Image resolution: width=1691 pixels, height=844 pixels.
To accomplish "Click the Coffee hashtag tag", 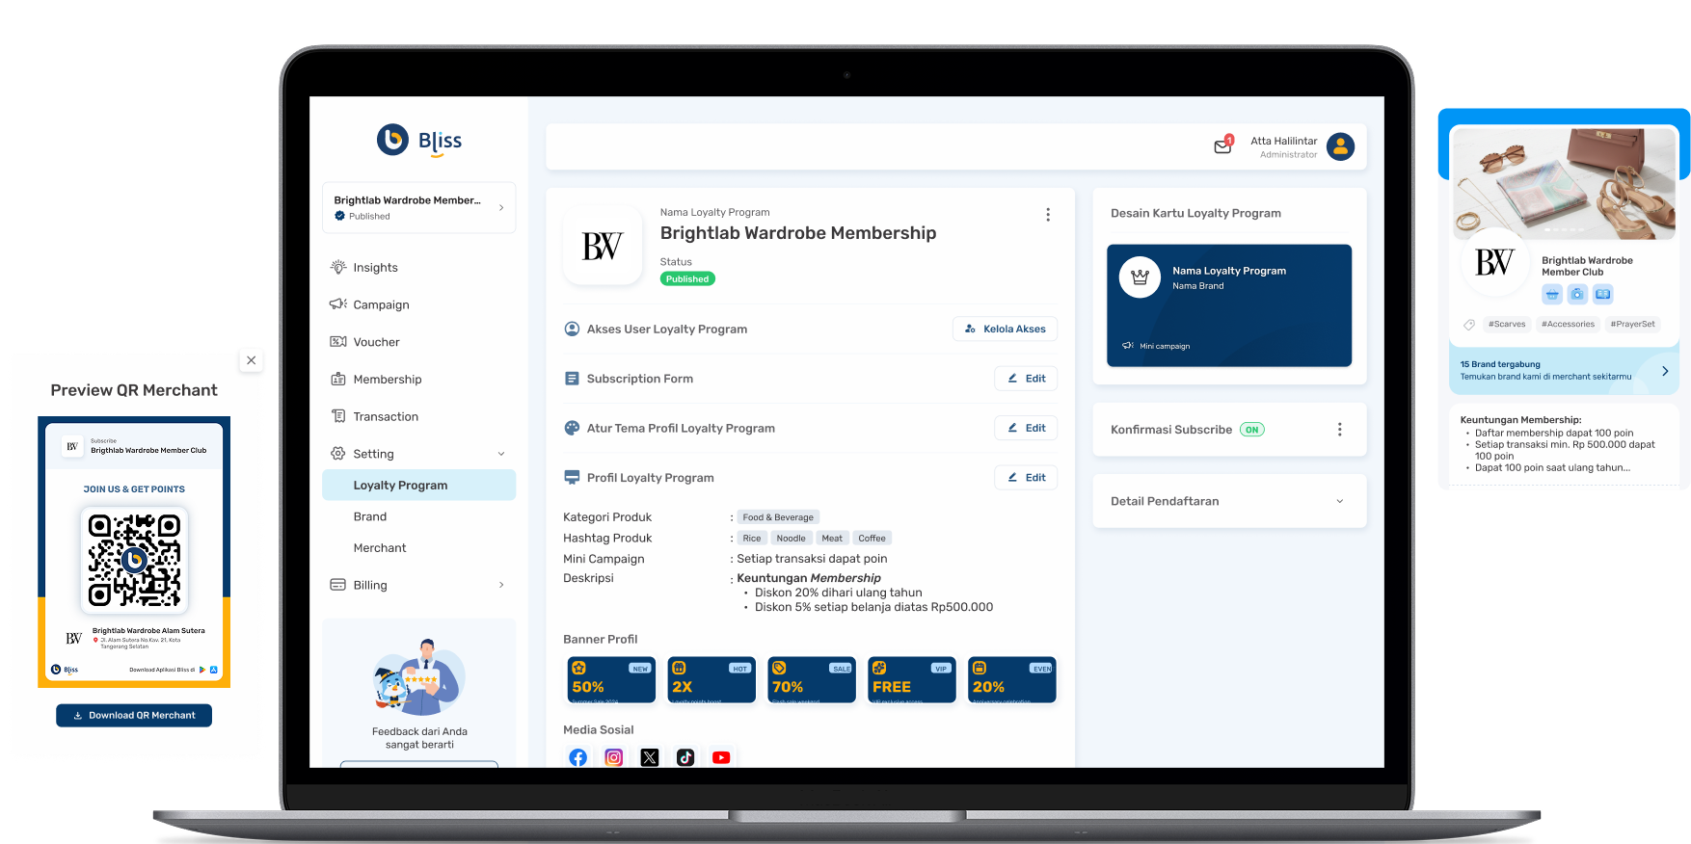I will click(x=872, y=539).
